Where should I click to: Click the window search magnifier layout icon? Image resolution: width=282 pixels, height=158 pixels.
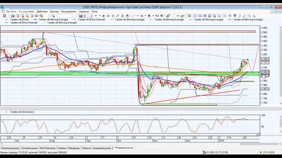pos(214,16)
